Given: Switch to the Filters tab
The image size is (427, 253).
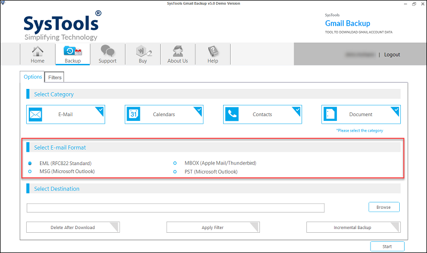Looking at the screenshot, I should tap(55, 77).
